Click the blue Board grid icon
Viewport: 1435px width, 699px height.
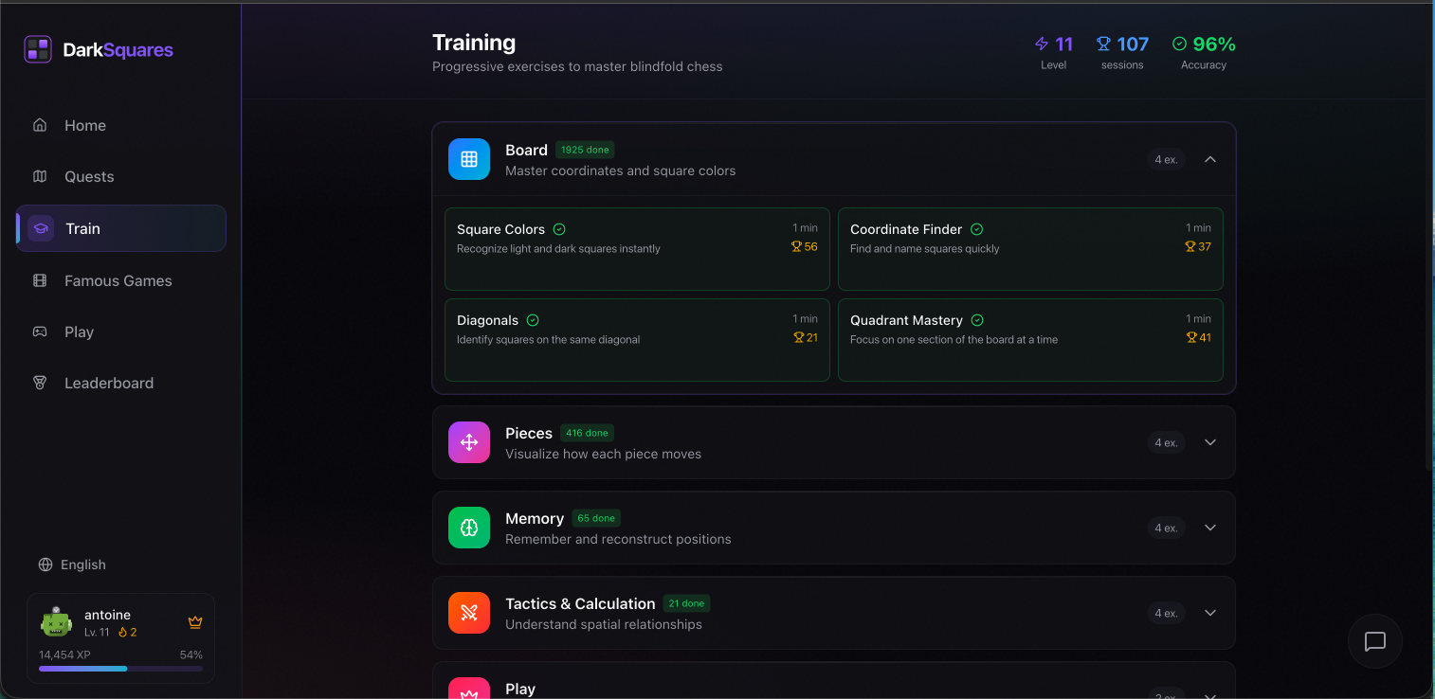pos(469,159)
